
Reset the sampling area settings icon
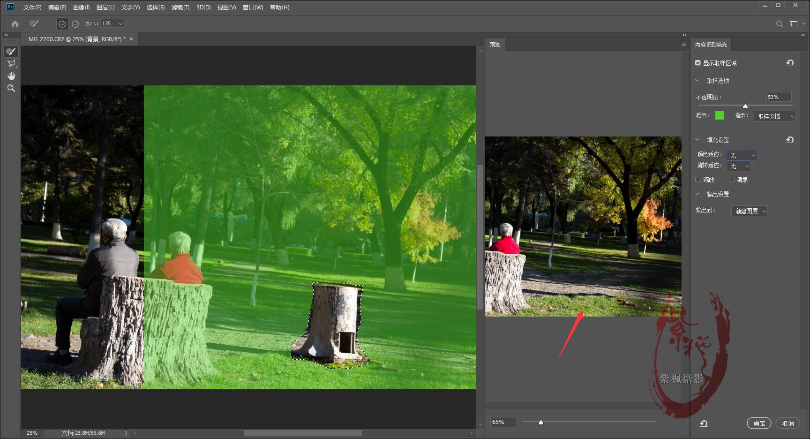click(790, 63)
